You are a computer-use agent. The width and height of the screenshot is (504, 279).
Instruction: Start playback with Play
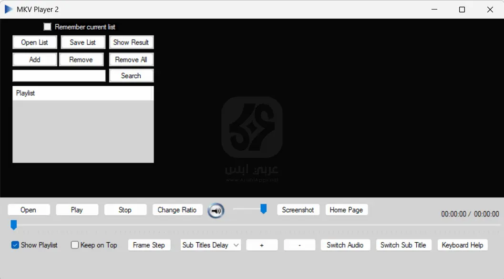click(77, 209)
